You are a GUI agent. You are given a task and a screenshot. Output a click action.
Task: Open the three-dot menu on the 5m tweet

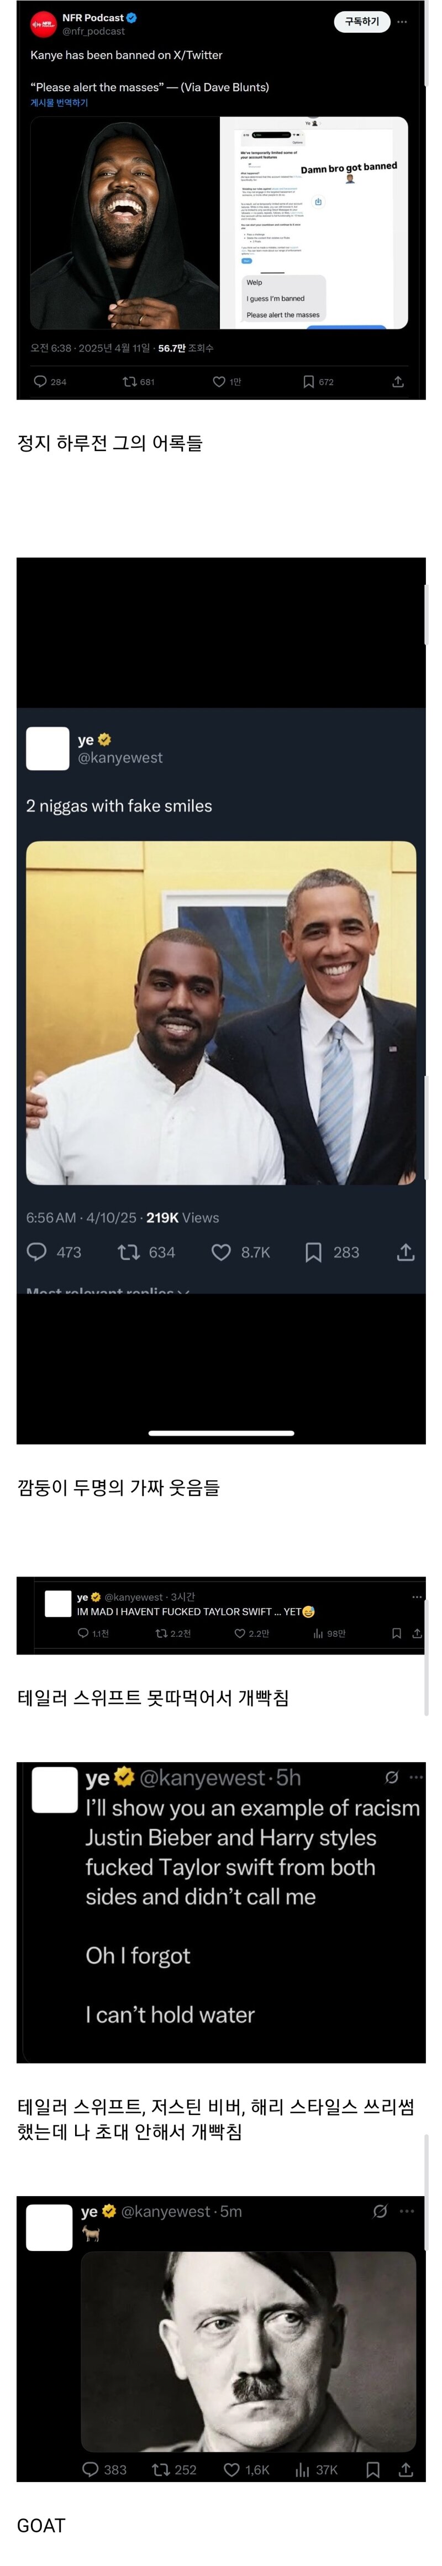pos(406,2211)
